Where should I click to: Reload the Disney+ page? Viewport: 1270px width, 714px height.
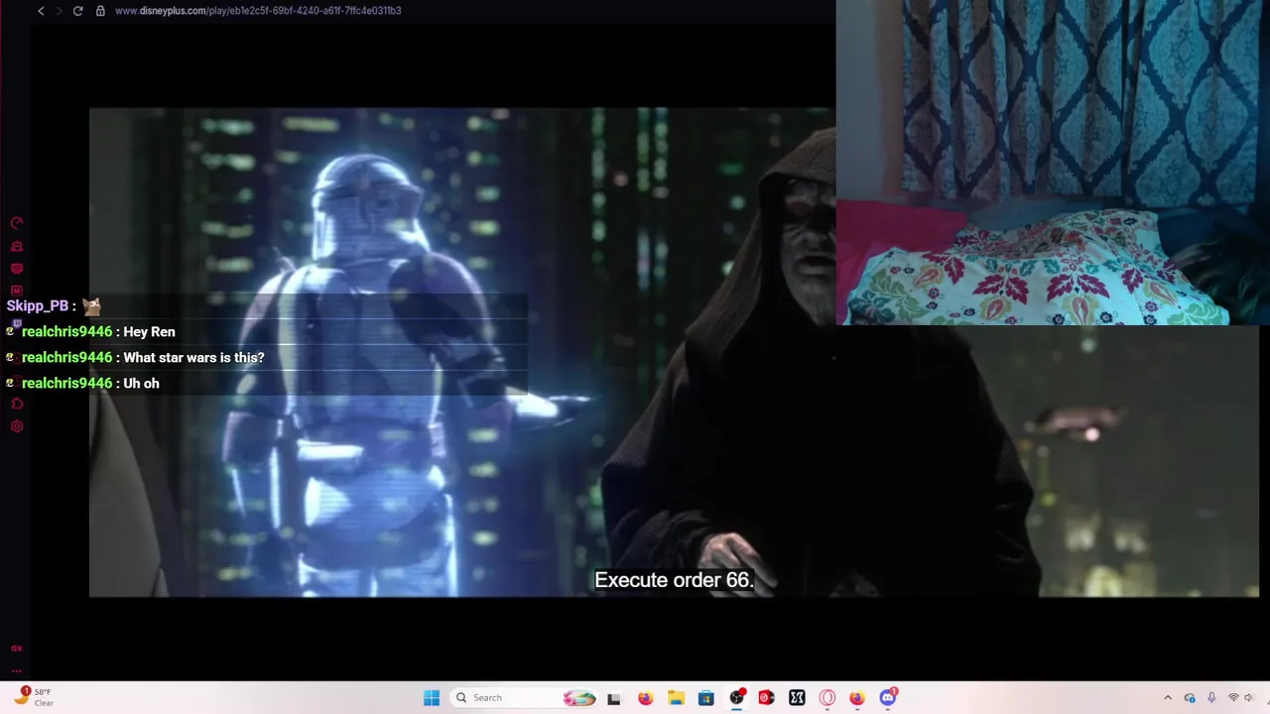coord(77,11)
